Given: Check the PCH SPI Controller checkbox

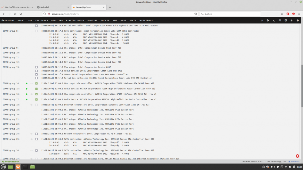Looking at the screenshot, I should point(36,78).
